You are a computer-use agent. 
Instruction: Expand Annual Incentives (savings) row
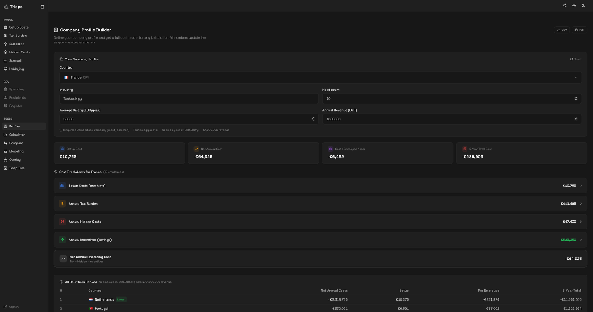[x=320, y=240]
